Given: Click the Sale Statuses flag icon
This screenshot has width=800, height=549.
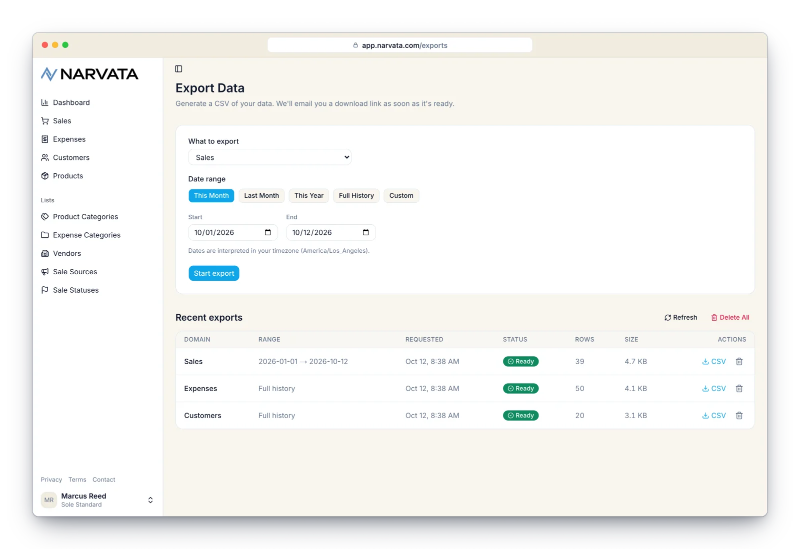Looking at the screenshot, I should pos(45,290).
